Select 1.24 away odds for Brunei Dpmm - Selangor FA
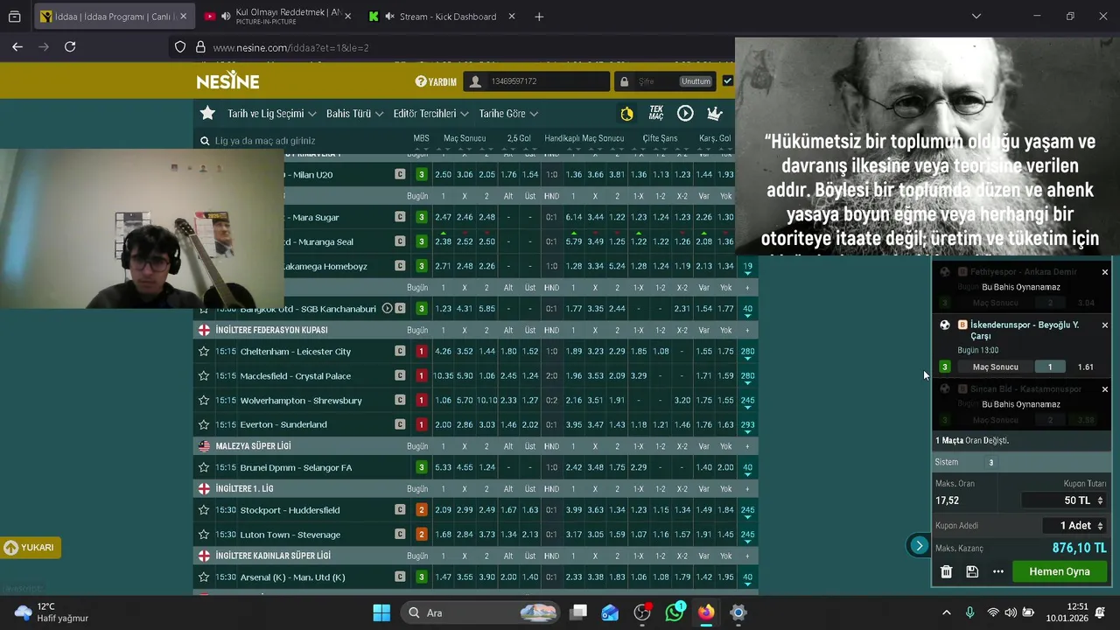This screenshot has height=630, width=1120. tap(486, 467)
